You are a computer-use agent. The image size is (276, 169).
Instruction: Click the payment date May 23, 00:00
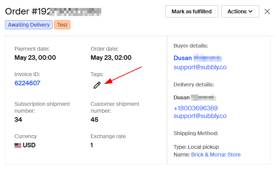tap(35, 57)
